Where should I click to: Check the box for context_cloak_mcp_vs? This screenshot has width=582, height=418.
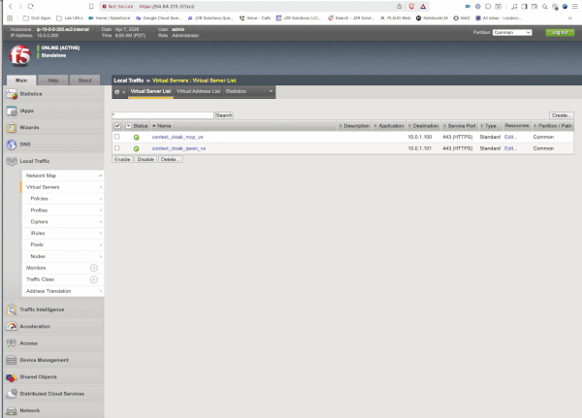tap(117, 137)
